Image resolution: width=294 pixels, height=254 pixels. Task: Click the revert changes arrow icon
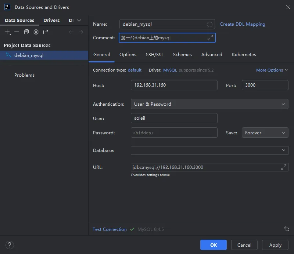287,229
